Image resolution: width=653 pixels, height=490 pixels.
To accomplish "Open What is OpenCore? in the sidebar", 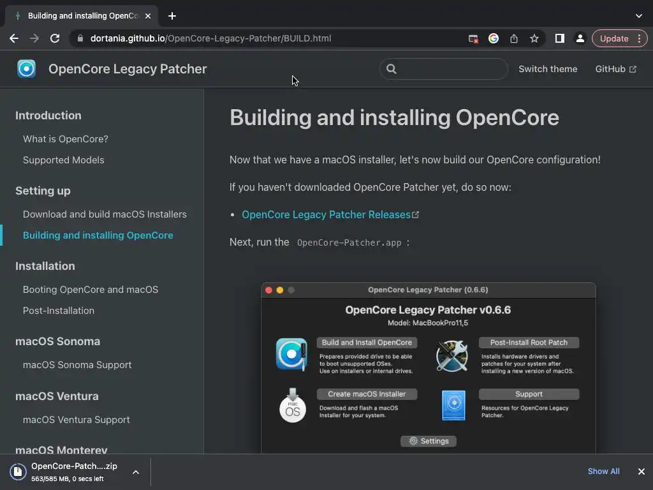I will coord(66,138).
